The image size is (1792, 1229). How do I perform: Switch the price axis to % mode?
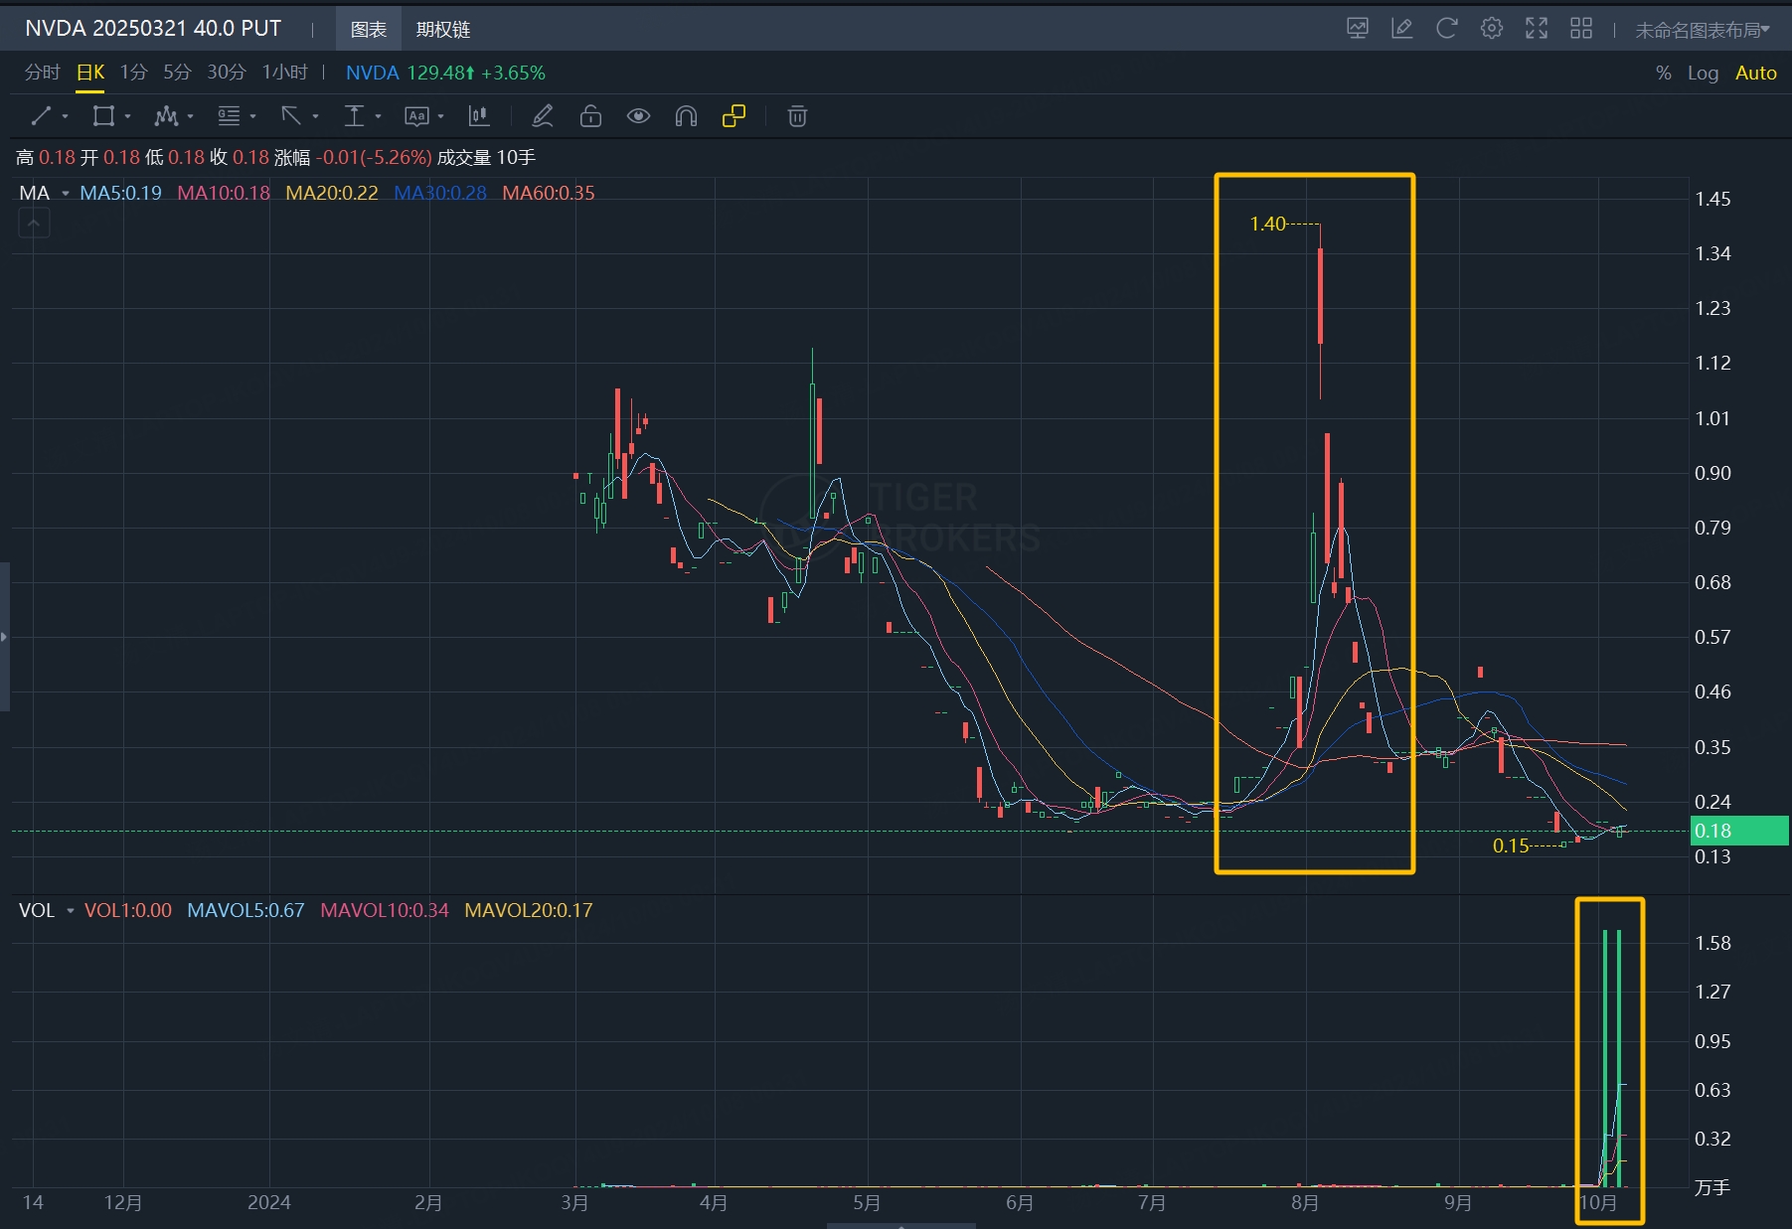1663,73
